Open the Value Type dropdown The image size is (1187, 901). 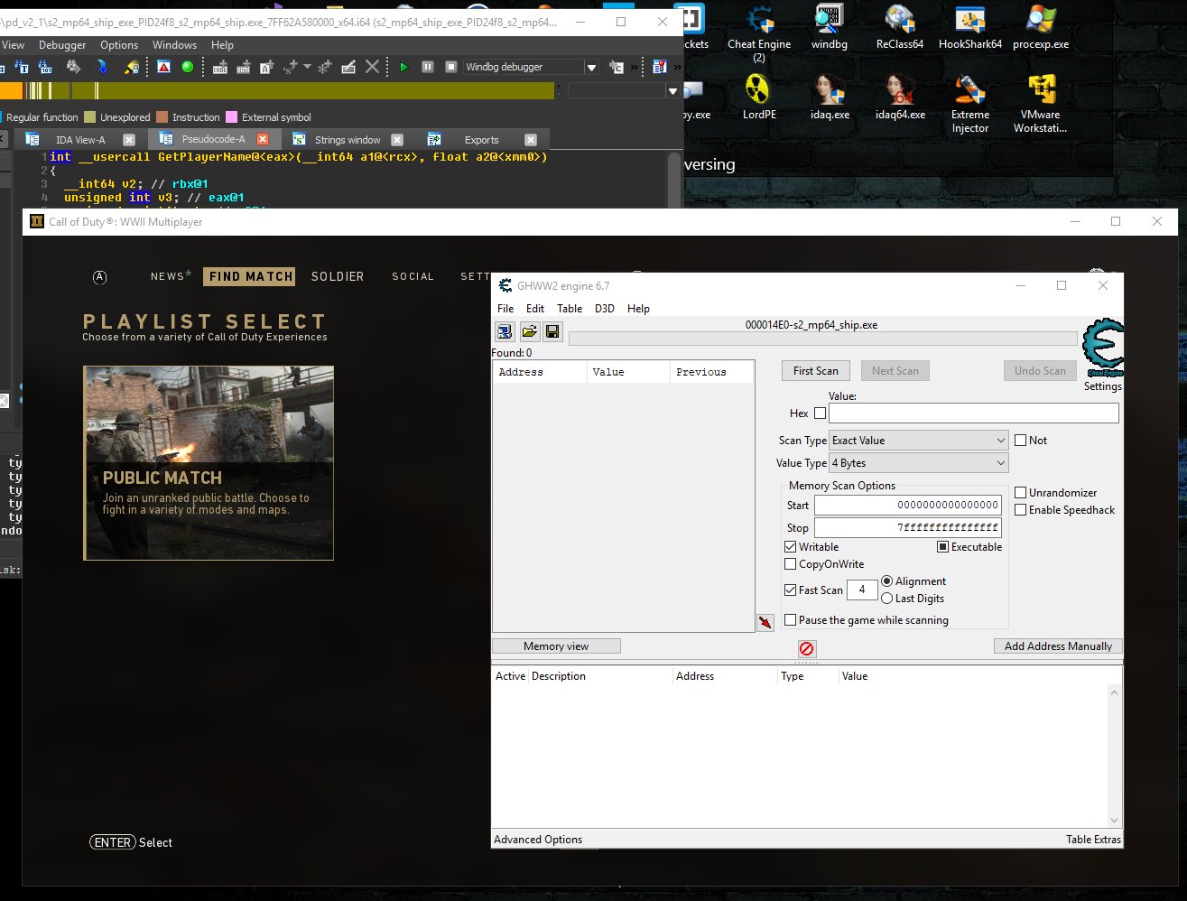(919, 463)
